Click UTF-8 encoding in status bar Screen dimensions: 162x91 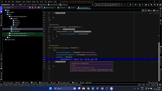(x=148, y=85)
